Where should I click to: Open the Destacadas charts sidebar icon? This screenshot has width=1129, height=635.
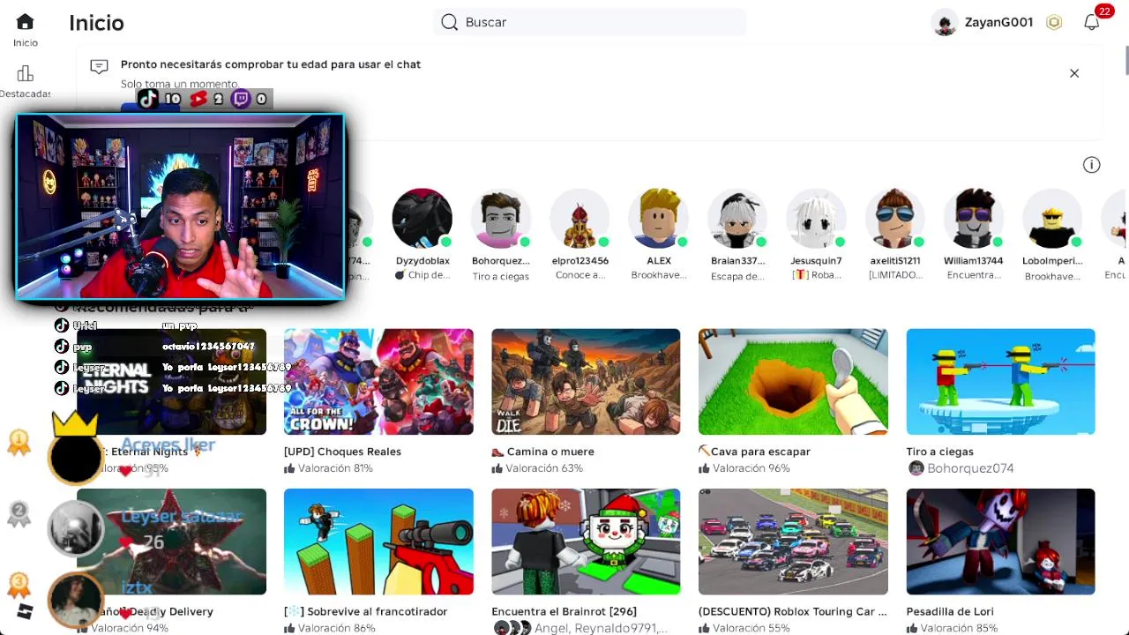pos(25,74)
